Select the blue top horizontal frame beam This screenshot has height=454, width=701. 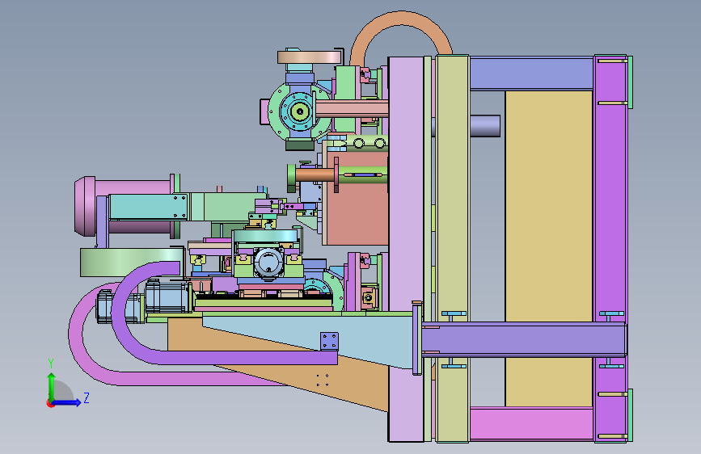click(531, 74)
